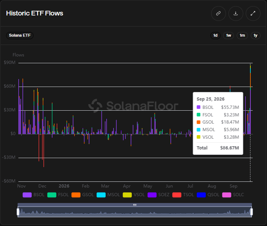Toggle BSOL series in legend
This screenshot has height=226, width=267.
(34, 195)
